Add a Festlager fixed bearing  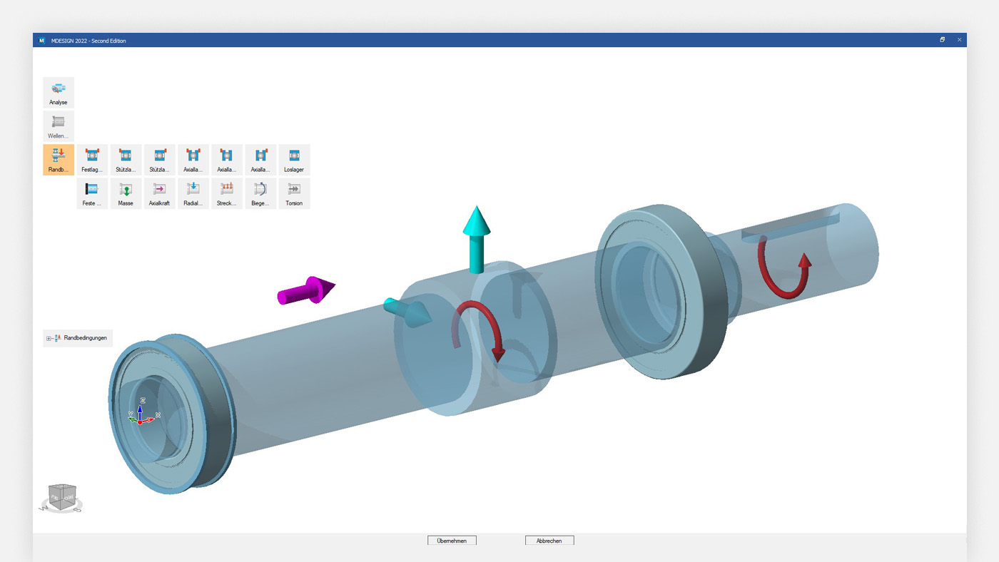point(91,159)
